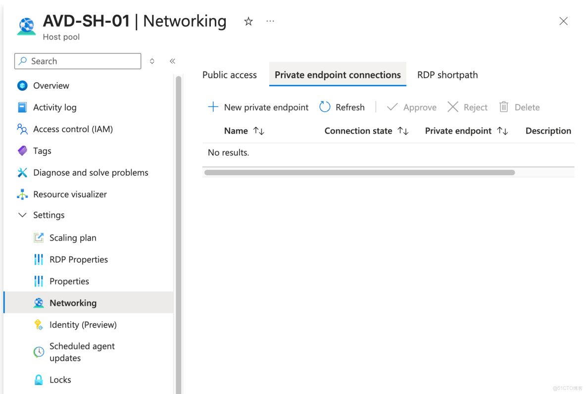This screenshot has height=394, width=586.
Task: Refresh the private endpoint list
Action: pyautogui.click(x=342, y=107)
